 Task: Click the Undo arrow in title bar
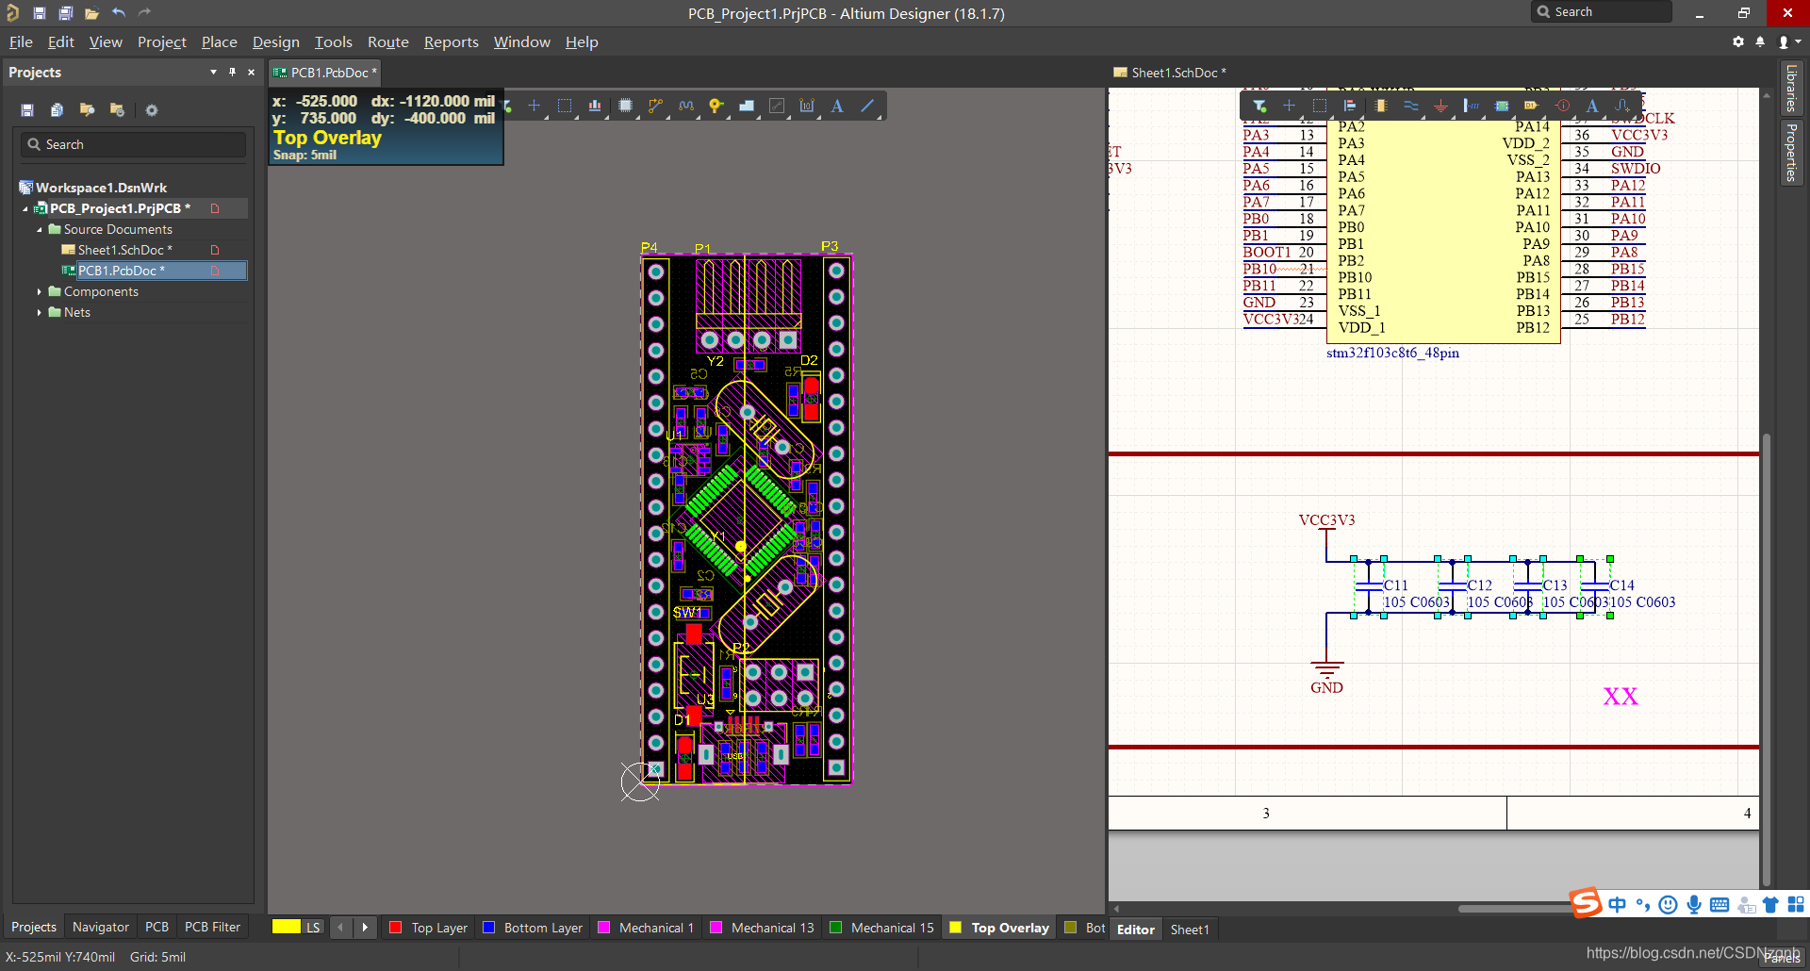pyautogui.click(x=118, y=12)
